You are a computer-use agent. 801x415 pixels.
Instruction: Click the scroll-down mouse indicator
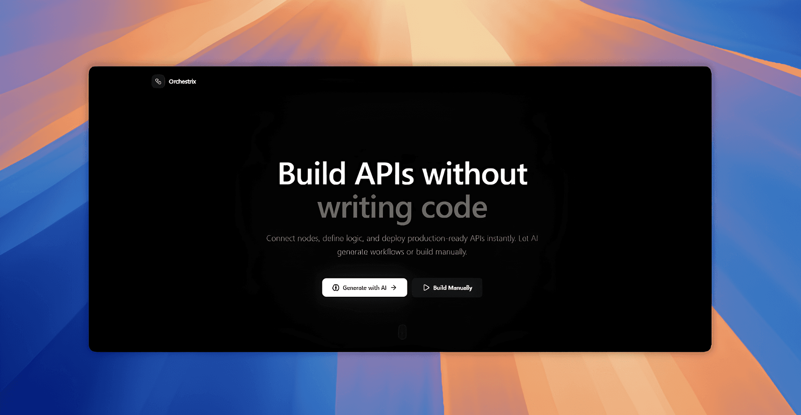pyautogui.click(x=402, y=332)
